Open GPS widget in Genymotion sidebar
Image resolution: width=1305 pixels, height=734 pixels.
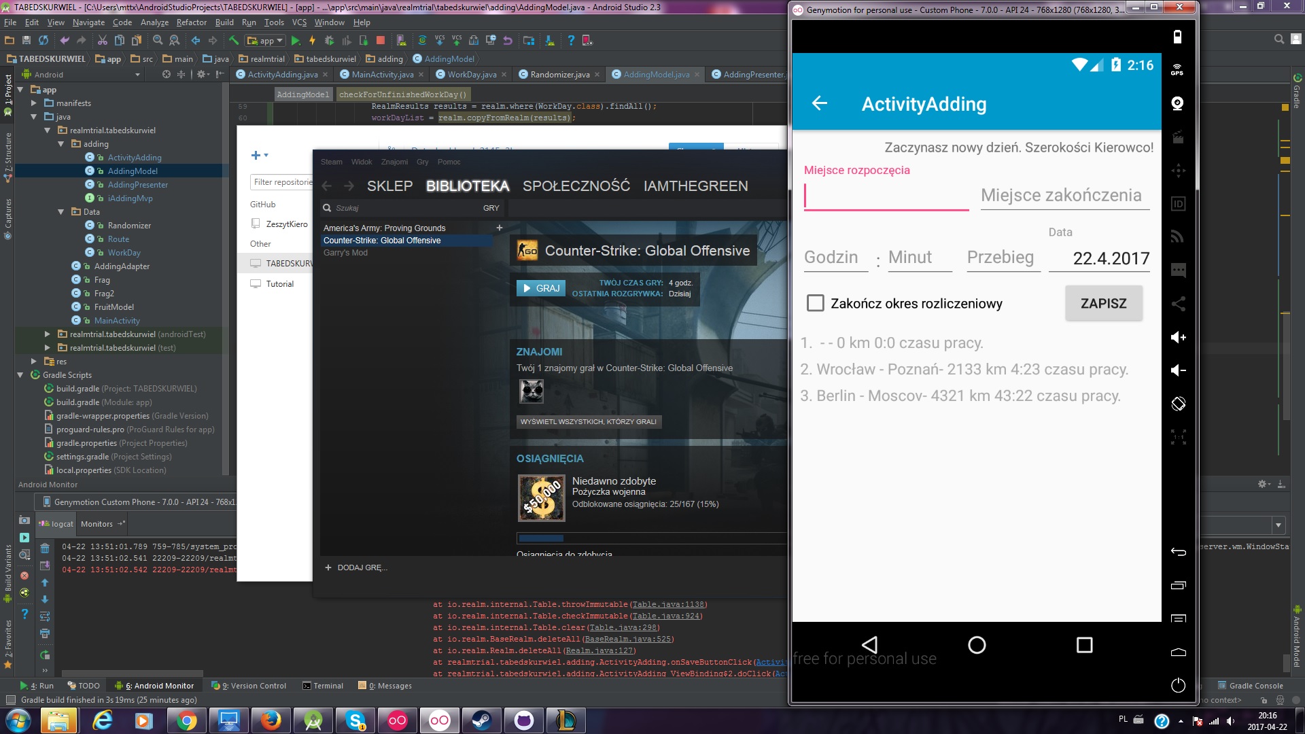[x=1177, y=69]
